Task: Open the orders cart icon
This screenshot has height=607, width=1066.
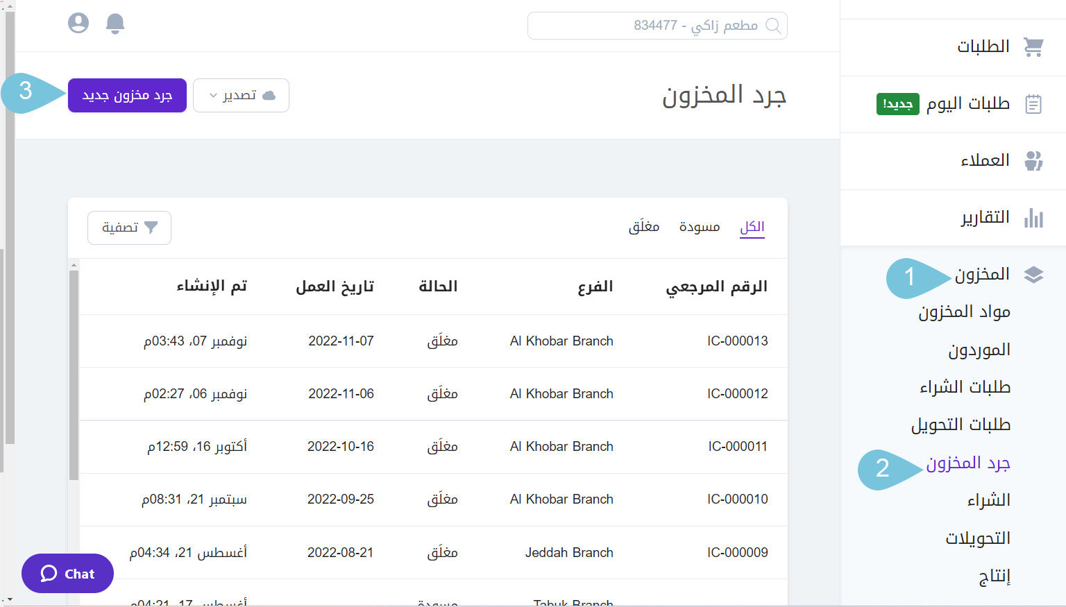Action: (x=1034, y=46)
